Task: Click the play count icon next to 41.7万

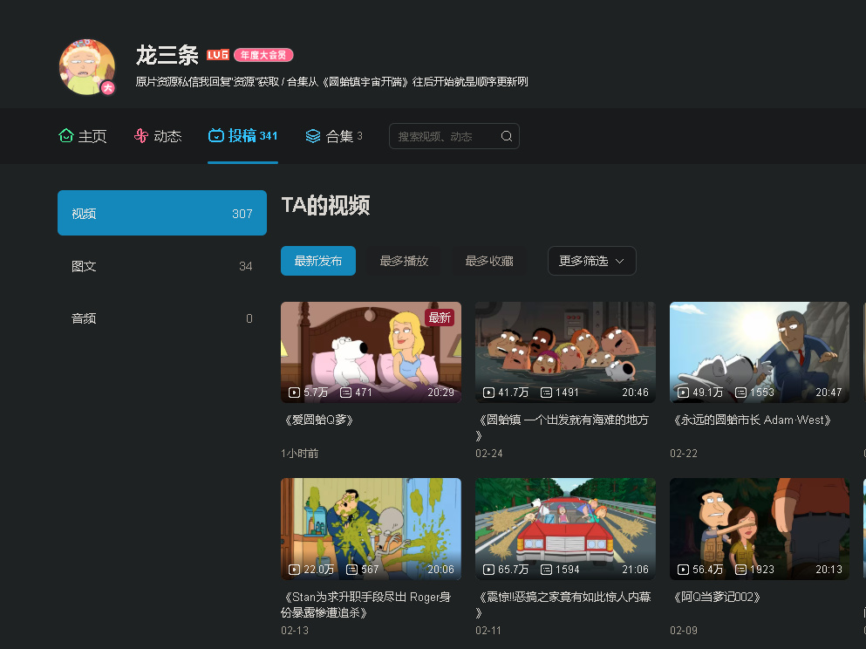Action: pyautogui.click(x=488, y=393)
